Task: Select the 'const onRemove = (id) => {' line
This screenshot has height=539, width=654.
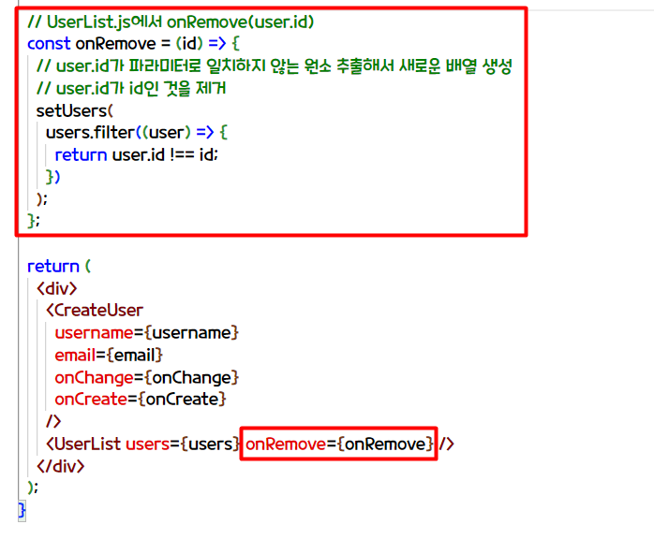Action: coord(133,43)
